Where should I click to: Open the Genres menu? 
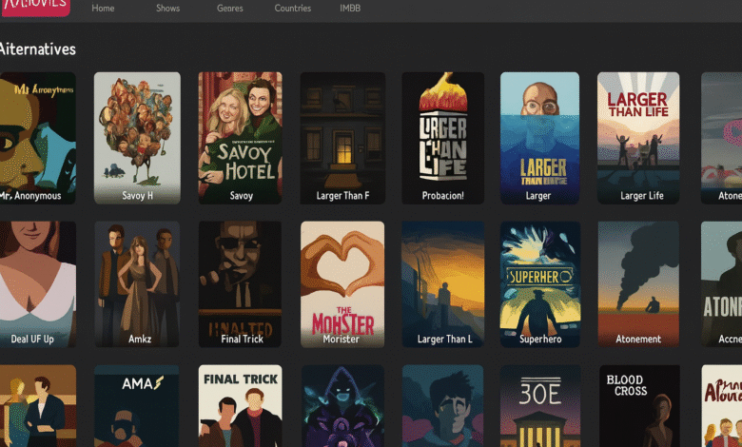click(230, 9)
